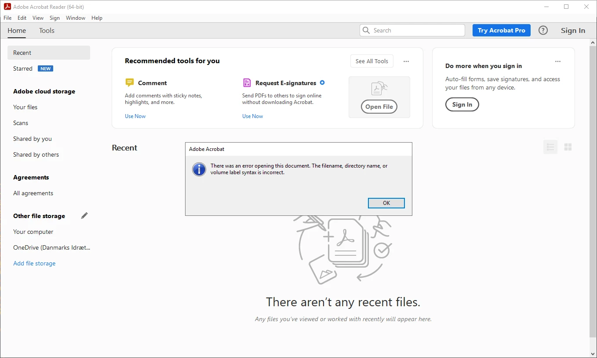Open the Help menu
The image size is (597, 358).
tap(97, 18)
